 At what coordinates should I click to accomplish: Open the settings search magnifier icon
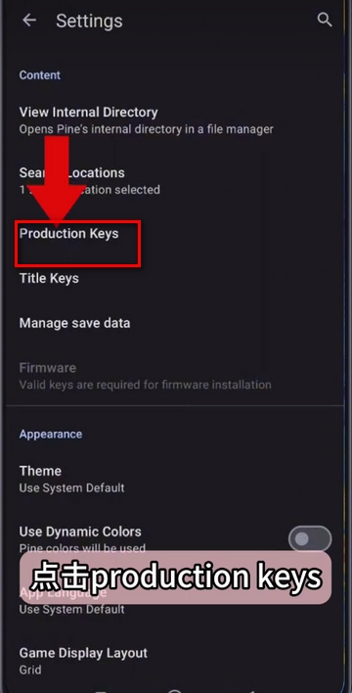click(x=325, y=20)
